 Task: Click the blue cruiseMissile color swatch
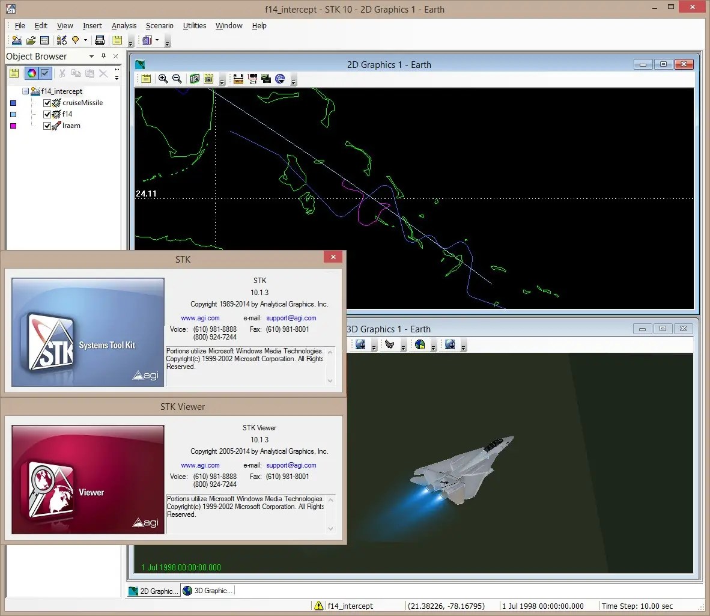(x=14, y=103)
